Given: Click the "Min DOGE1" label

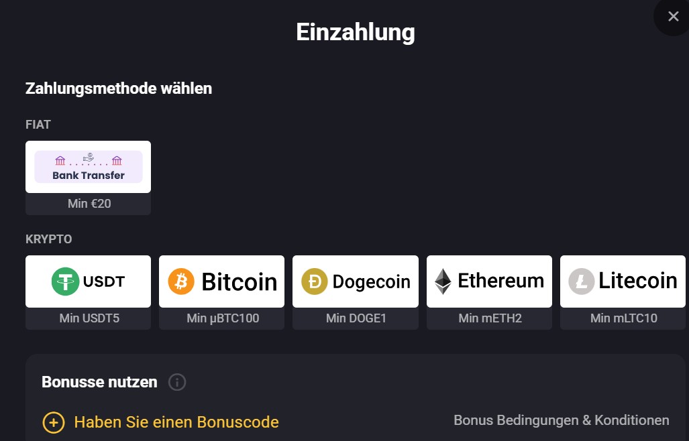Looking at the screenshot, I should click(356, 318).
